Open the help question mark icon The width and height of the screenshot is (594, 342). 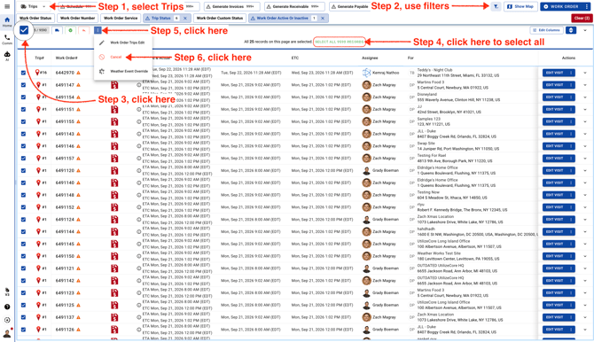[7, 307]
